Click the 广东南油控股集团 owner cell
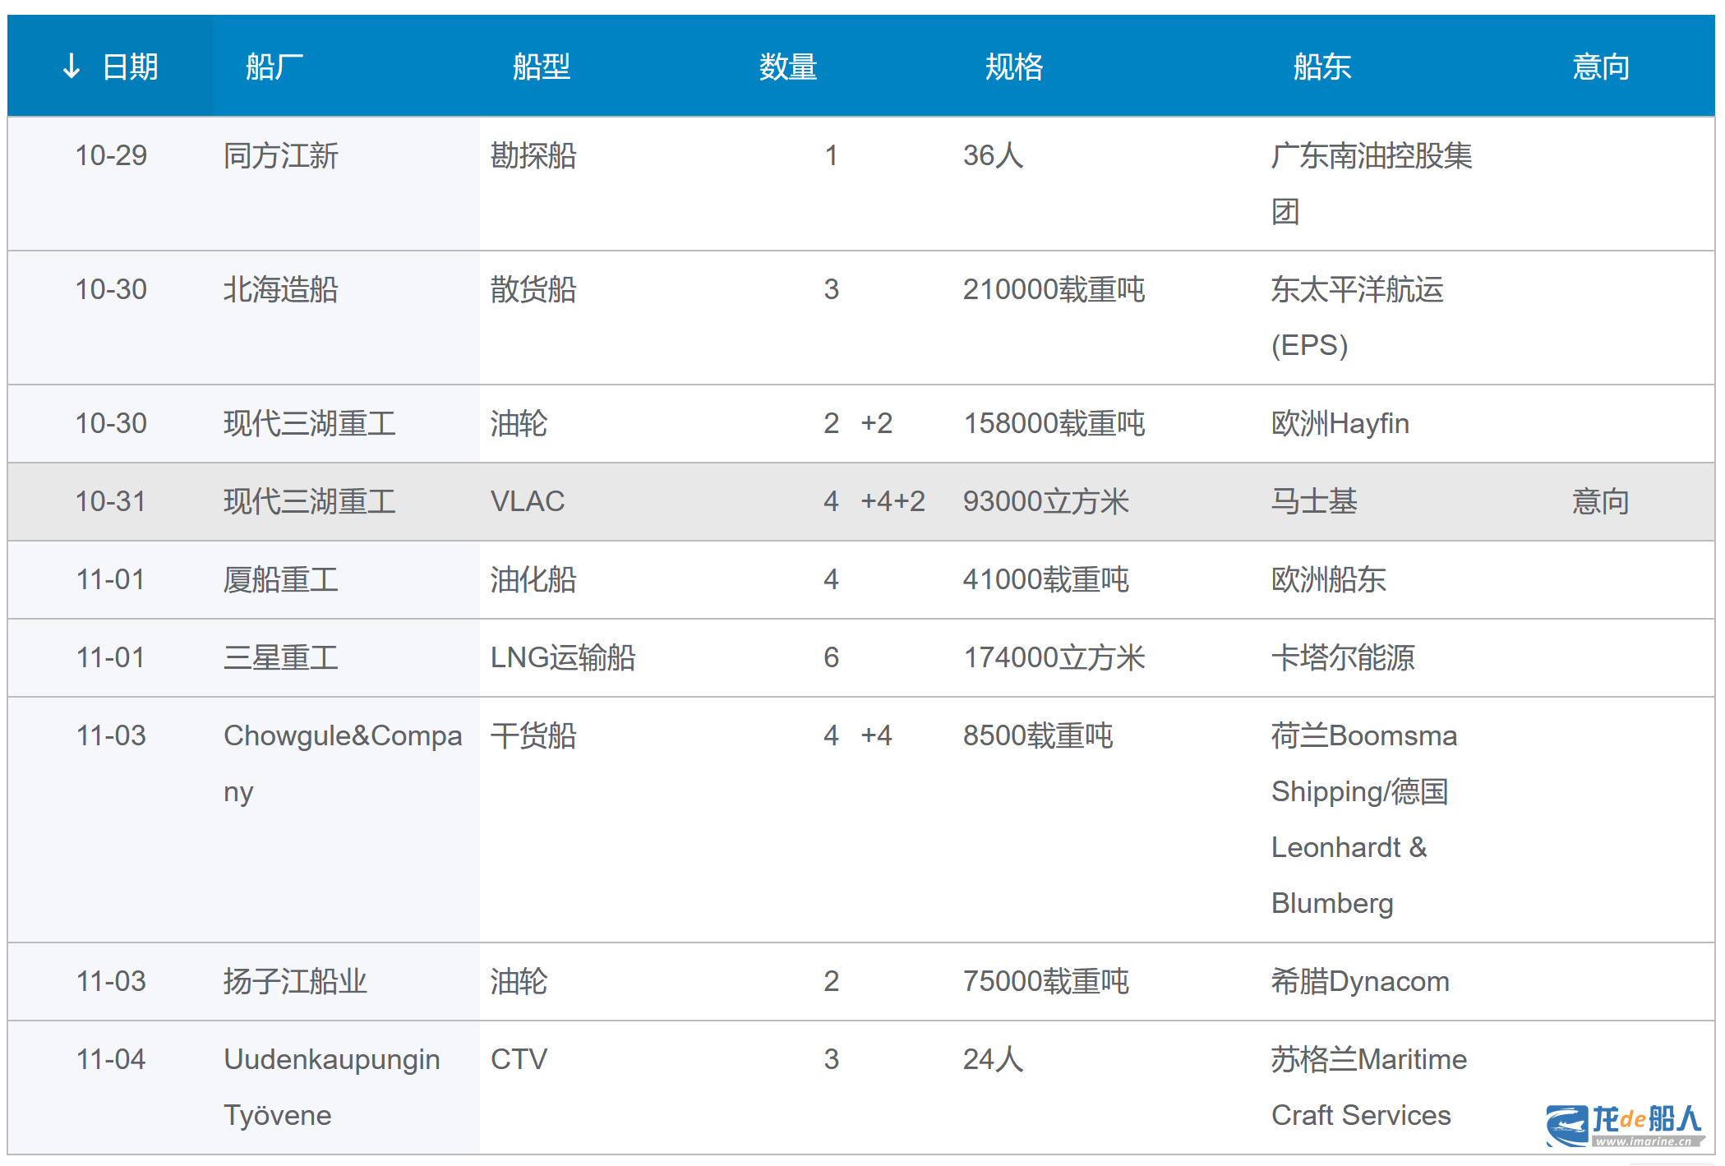1725x1166 pixels. coord(1372,183)
